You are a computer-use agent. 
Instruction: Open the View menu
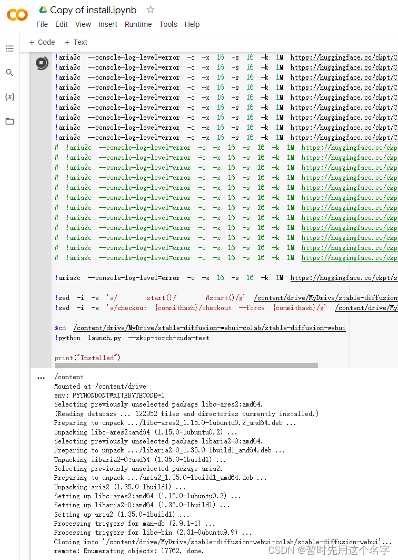coord(83,24)
